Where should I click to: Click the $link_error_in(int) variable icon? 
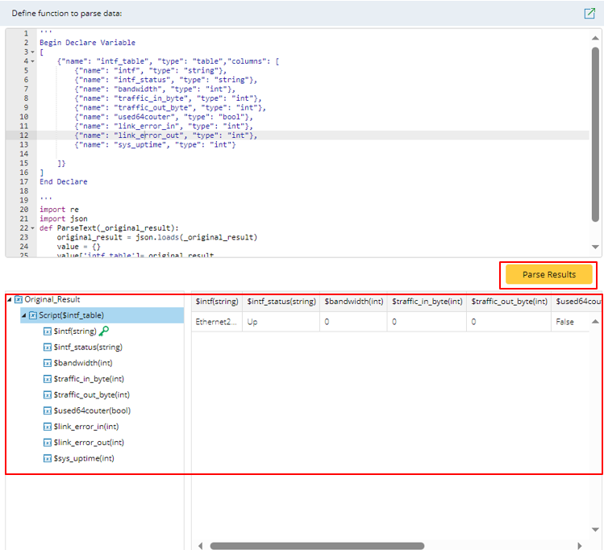point(47,427)
